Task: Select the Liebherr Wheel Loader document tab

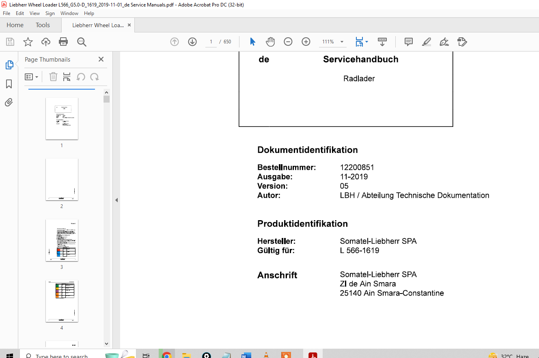Action: pos(98,25)
